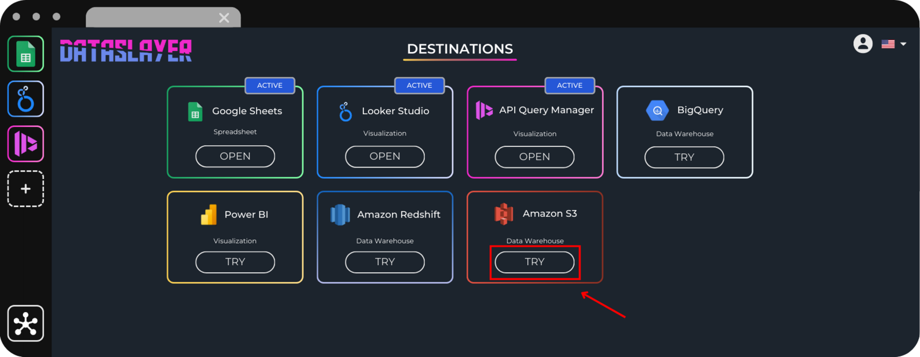
Task: Try the BigQuery destination
Action: pyautogui.click(x=684, y=157)
